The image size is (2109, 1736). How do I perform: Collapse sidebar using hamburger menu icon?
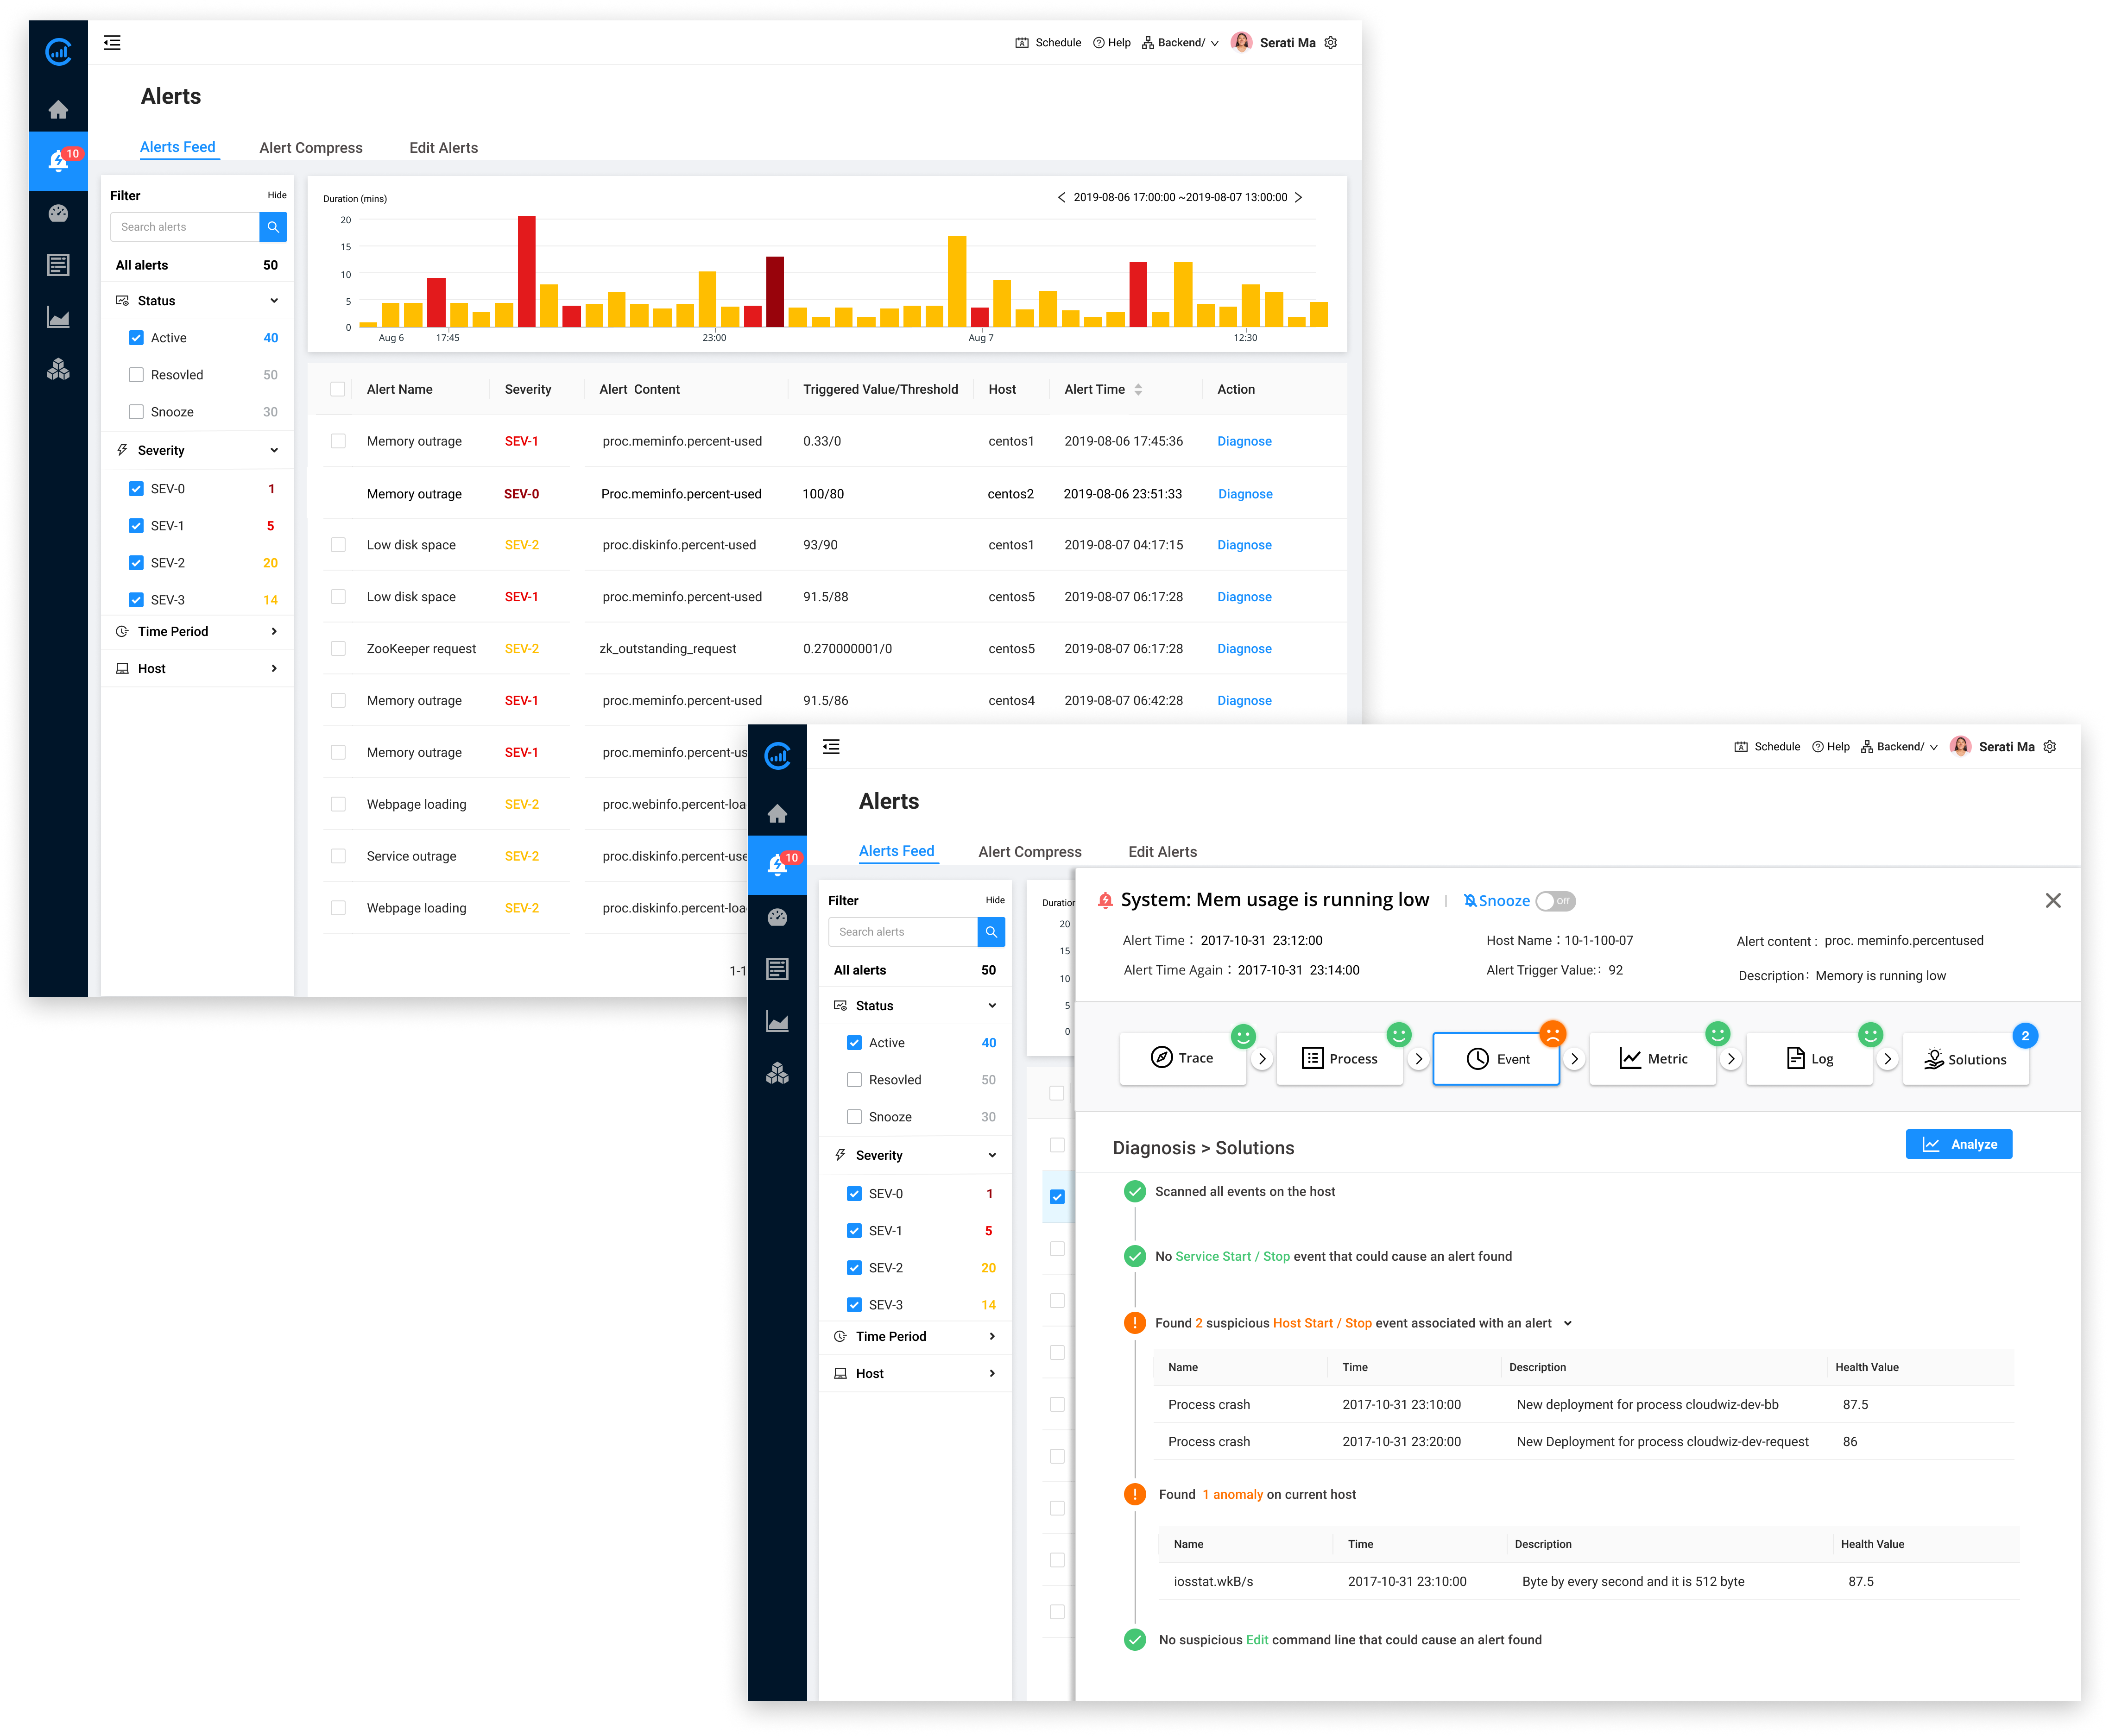pyautogui.click(x=112, y=43)
